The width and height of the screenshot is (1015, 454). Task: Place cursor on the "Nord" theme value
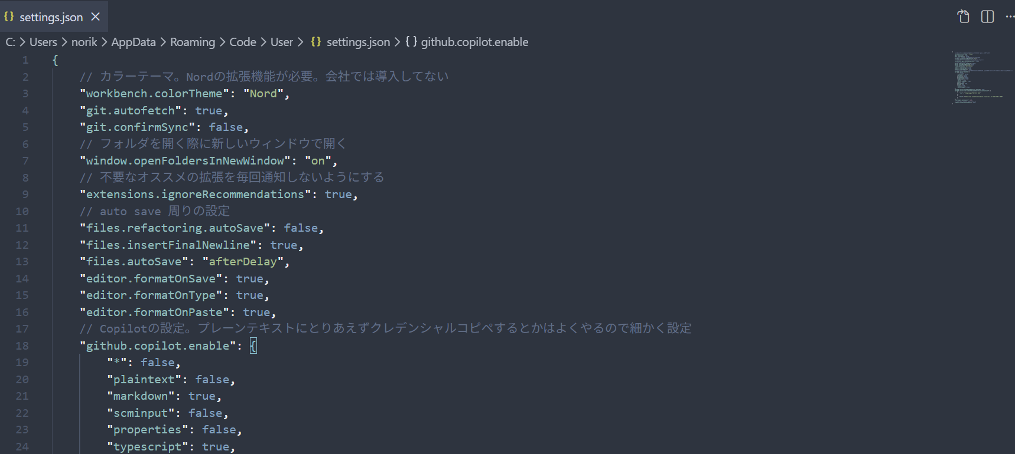point(263,94)
